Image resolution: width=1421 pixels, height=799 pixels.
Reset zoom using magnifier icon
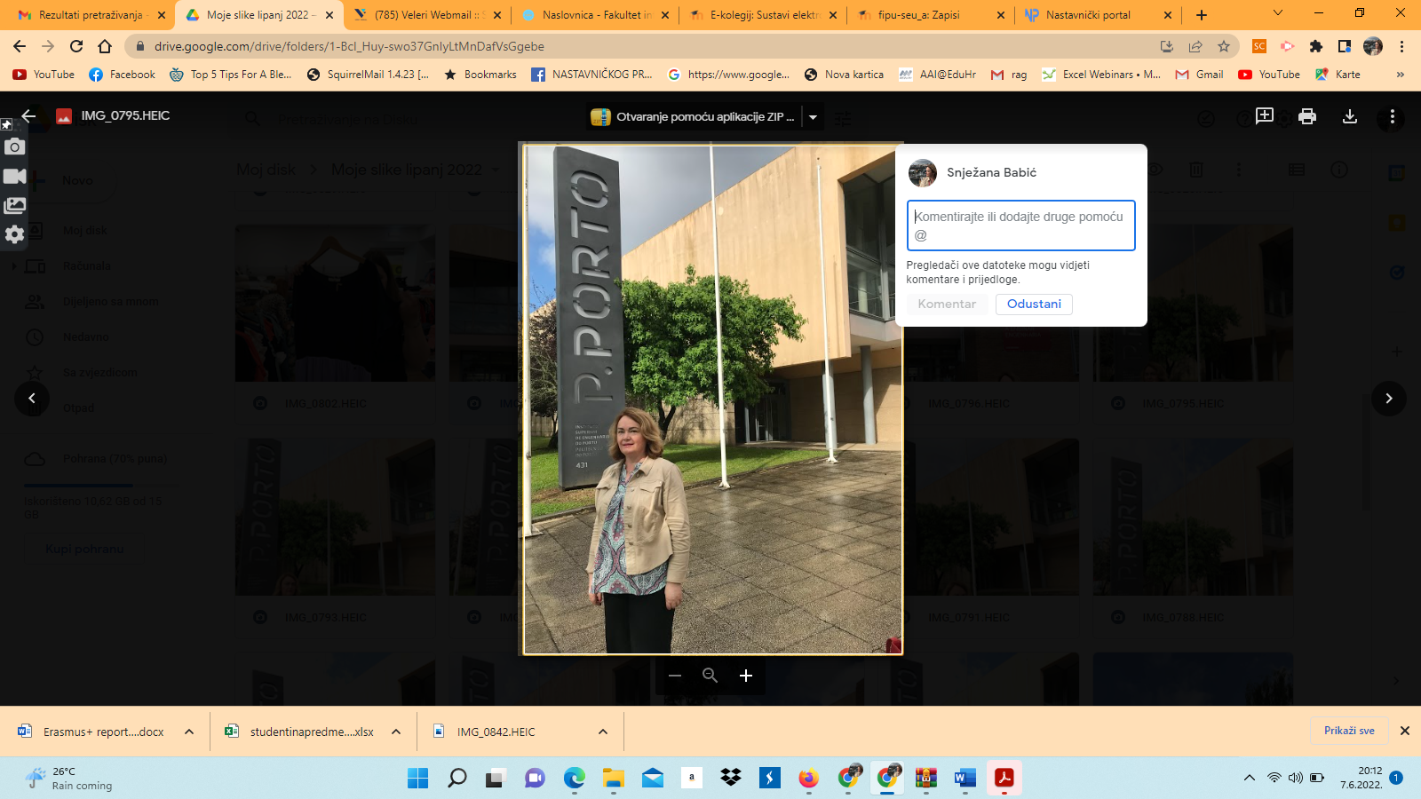pyautogui.click(x=710, y=676)
